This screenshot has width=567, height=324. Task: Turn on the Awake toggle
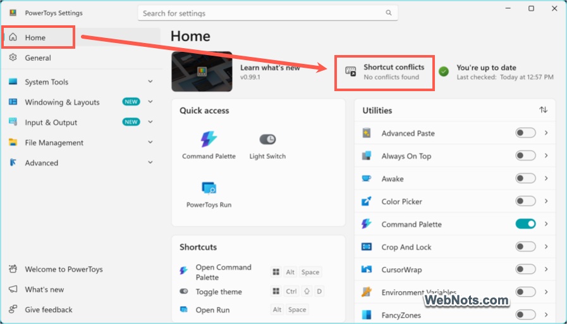[x=525, y=178]
